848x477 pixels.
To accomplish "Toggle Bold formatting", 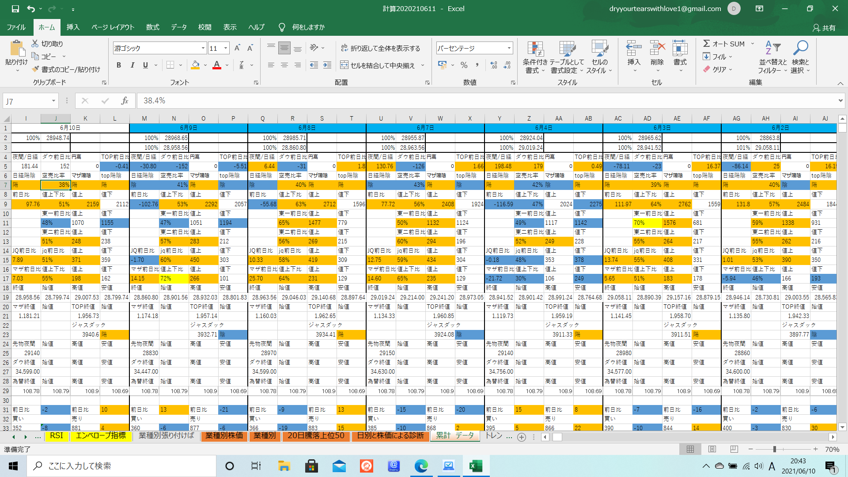I will tap(118, 65).
